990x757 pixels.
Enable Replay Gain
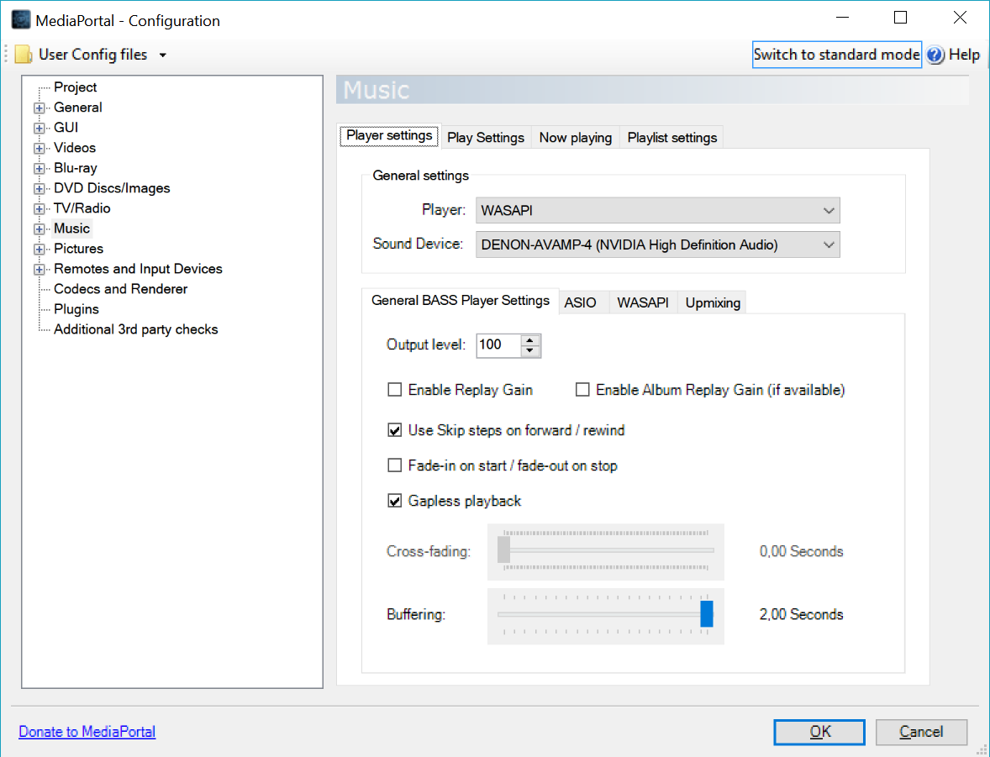395,390
